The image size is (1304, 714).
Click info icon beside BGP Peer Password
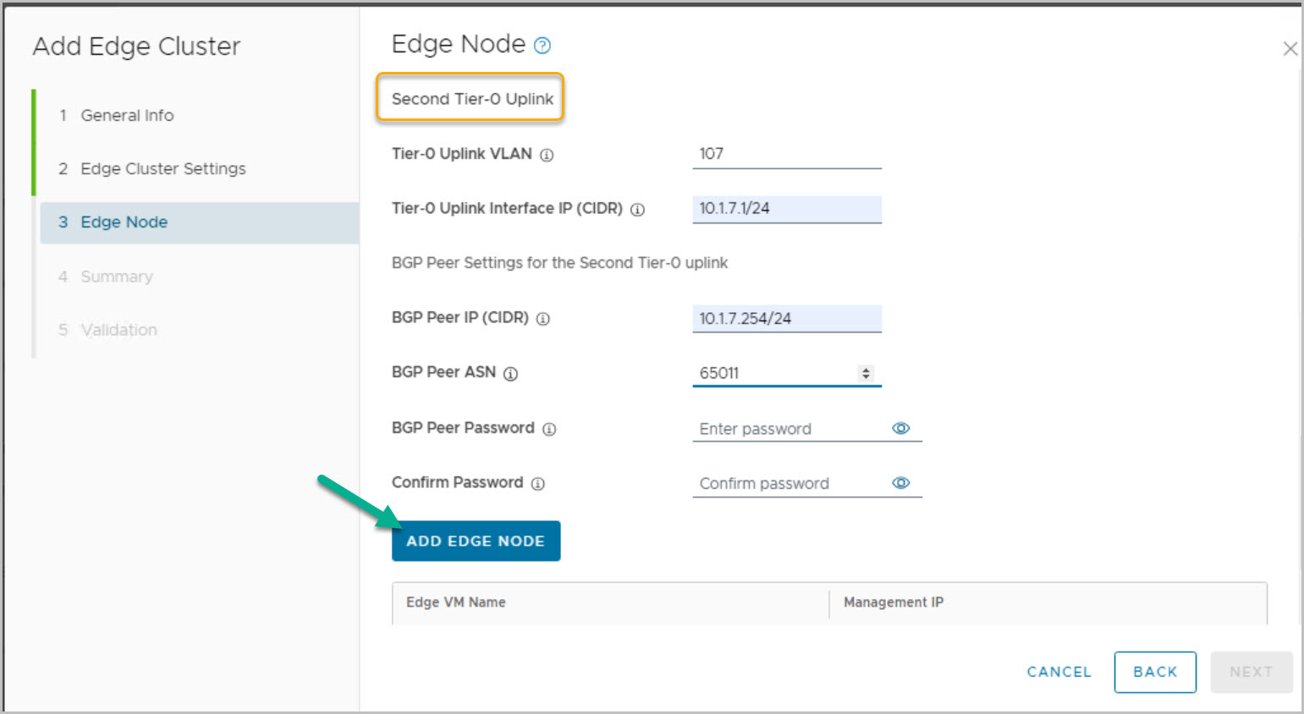(x=549, y=429)
